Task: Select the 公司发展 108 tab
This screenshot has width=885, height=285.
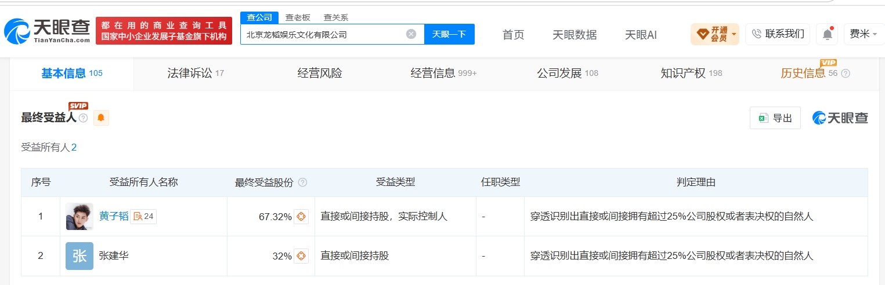Action: click(568, 74)
